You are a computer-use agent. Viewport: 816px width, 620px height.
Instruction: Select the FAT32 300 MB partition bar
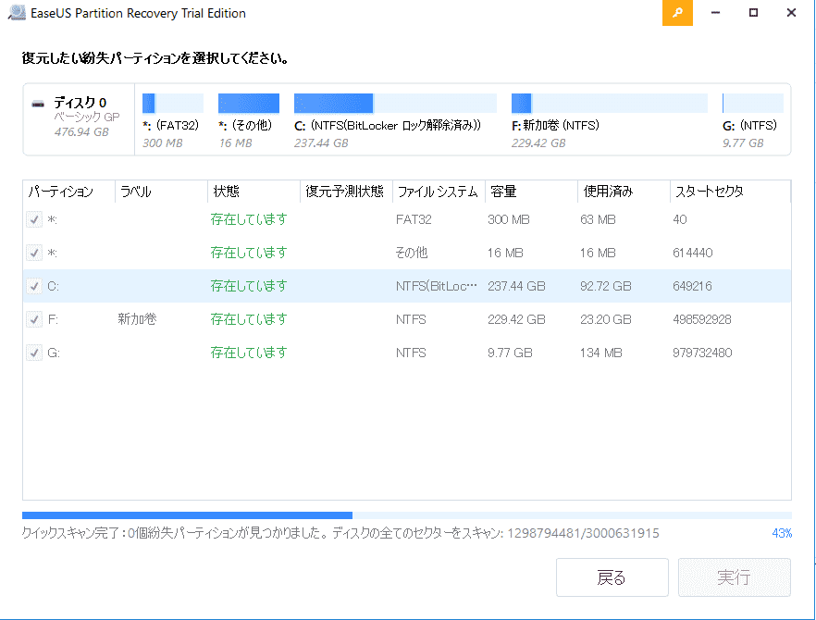pos(173,103)
